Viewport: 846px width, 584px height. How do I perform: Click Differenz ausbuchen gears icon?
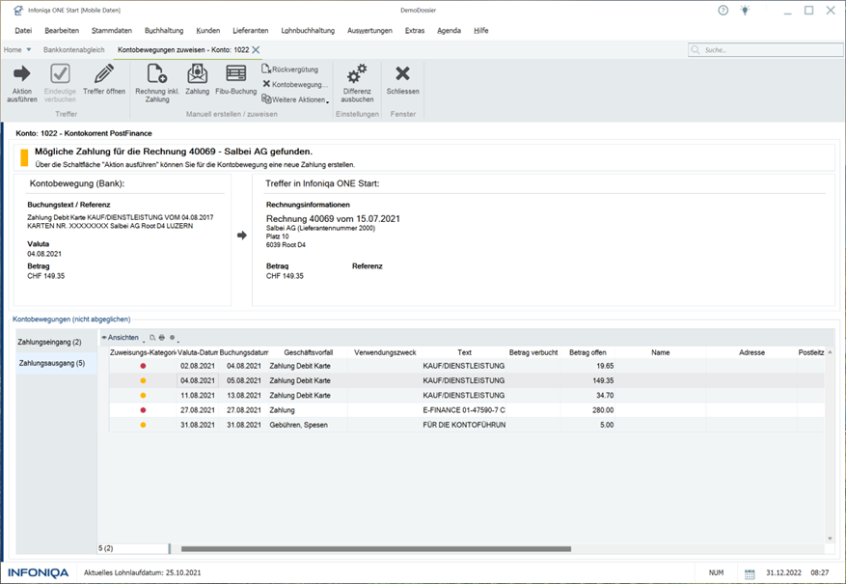pyautogui.click(x=357, y=74)
